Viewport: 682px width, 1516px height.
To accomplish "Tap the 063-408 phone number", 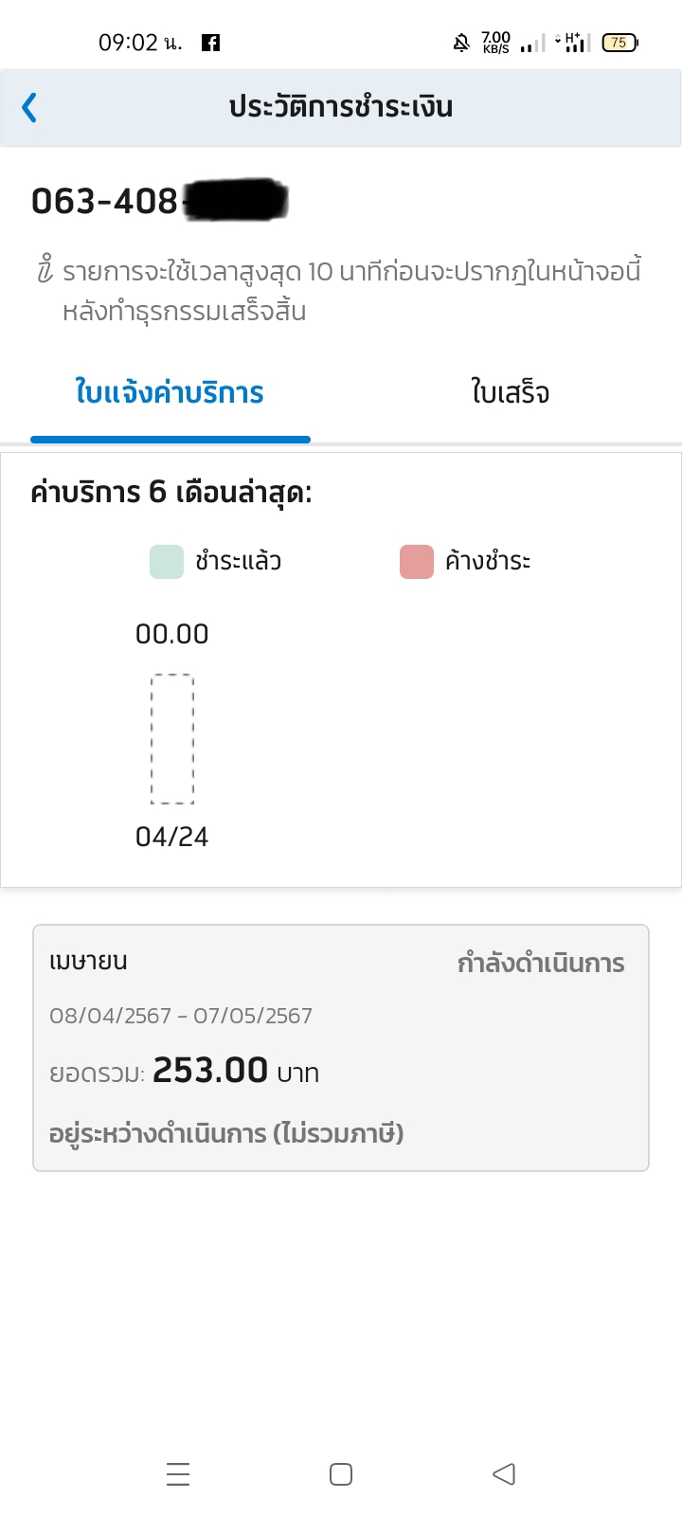I will click(x=104, y=201).
